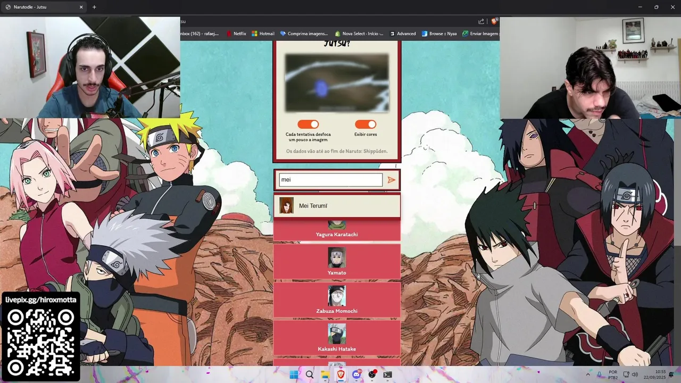Click the microphone tray icon
The width and height of the screenshot is (681, 383).
pos(600,374)
